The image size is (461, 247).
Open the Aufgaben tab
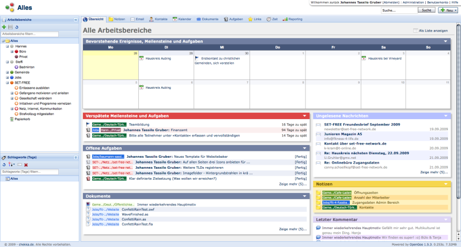(233, 19)
